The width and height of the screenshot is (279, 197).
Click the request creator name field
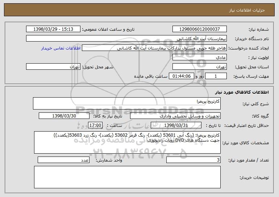[154, 48]
